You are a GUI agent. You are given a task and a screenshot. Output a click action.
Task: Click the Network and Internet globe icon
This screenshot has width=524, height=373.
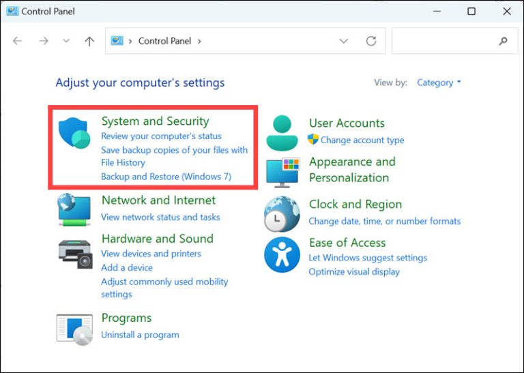click(74, 209)
